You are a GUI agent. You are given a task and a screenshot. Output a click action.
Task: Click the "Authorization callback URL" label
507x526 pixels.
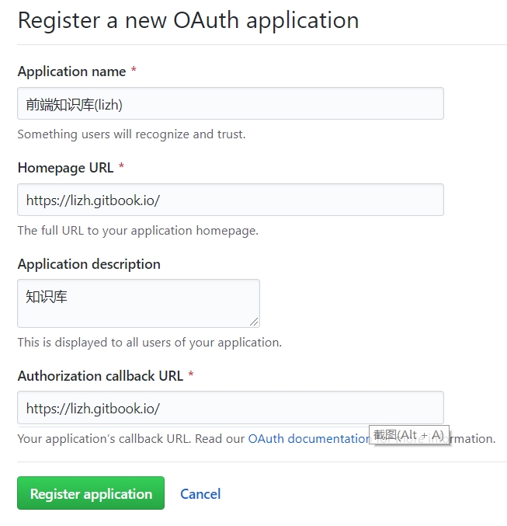(x=100, y=376)
